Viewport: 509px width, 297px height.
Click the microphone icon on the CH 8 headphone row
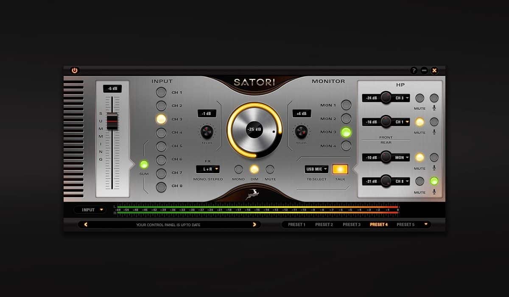(x=434, y=192)
